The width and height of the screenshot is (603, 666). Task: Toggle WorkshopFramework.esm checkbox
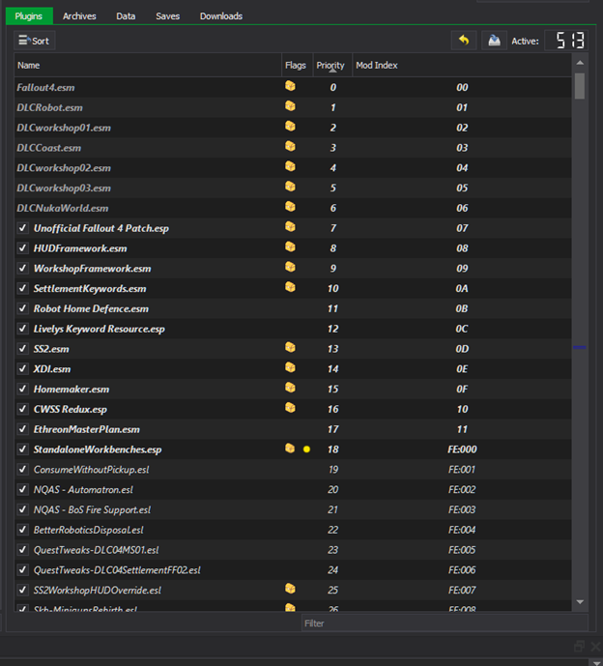[x=22, y=269]
